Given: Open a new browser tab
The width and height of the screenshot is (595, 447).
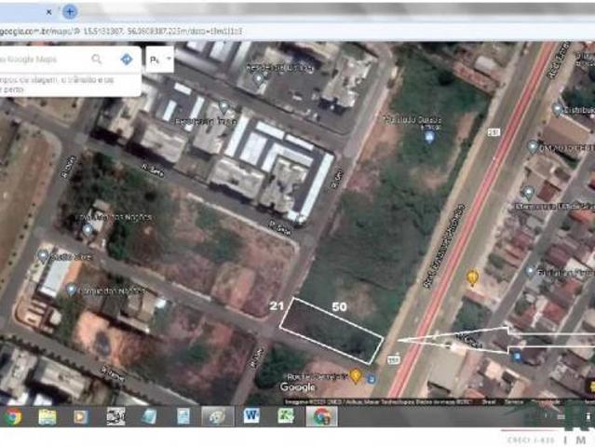Looking at the screenshot, I should (70, 12).
